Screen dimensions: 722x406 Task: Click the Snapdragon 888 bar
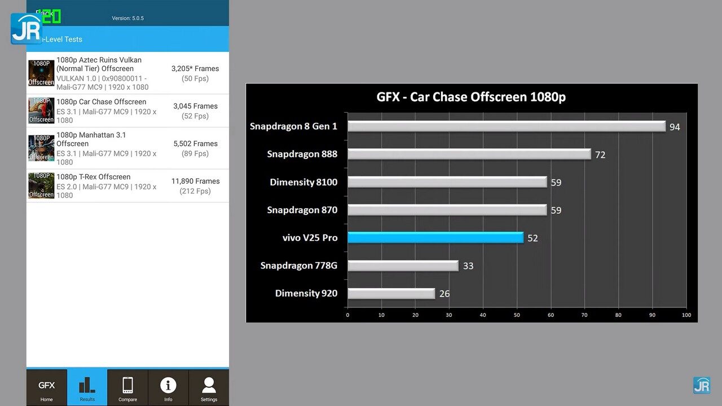[x=469, y=154]
